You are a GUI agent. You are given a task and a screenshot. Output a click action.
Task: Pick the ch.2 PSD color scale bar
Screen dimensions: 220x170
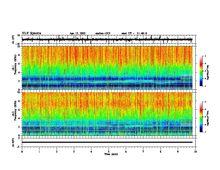click(201, 117)
